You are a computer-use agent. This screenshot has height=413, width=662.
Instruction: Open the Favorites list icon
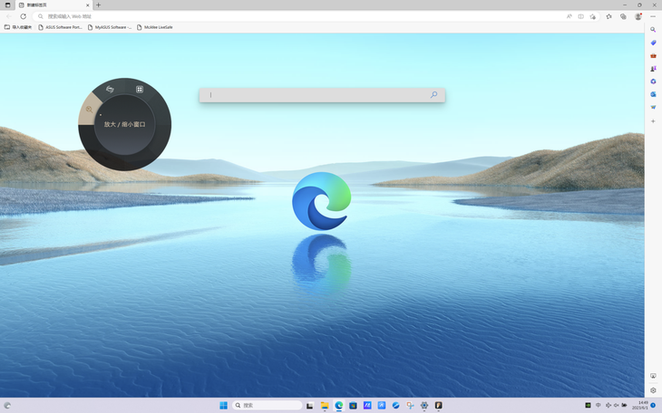[608, 16]
